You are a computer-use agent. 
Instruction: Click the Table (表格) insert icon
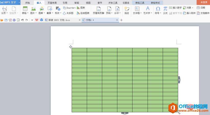25,9
